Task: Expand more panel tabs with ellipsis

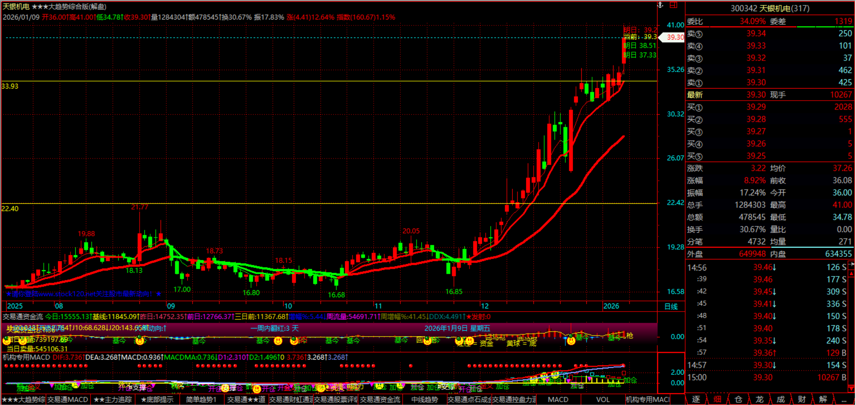Action: [844, 399]
